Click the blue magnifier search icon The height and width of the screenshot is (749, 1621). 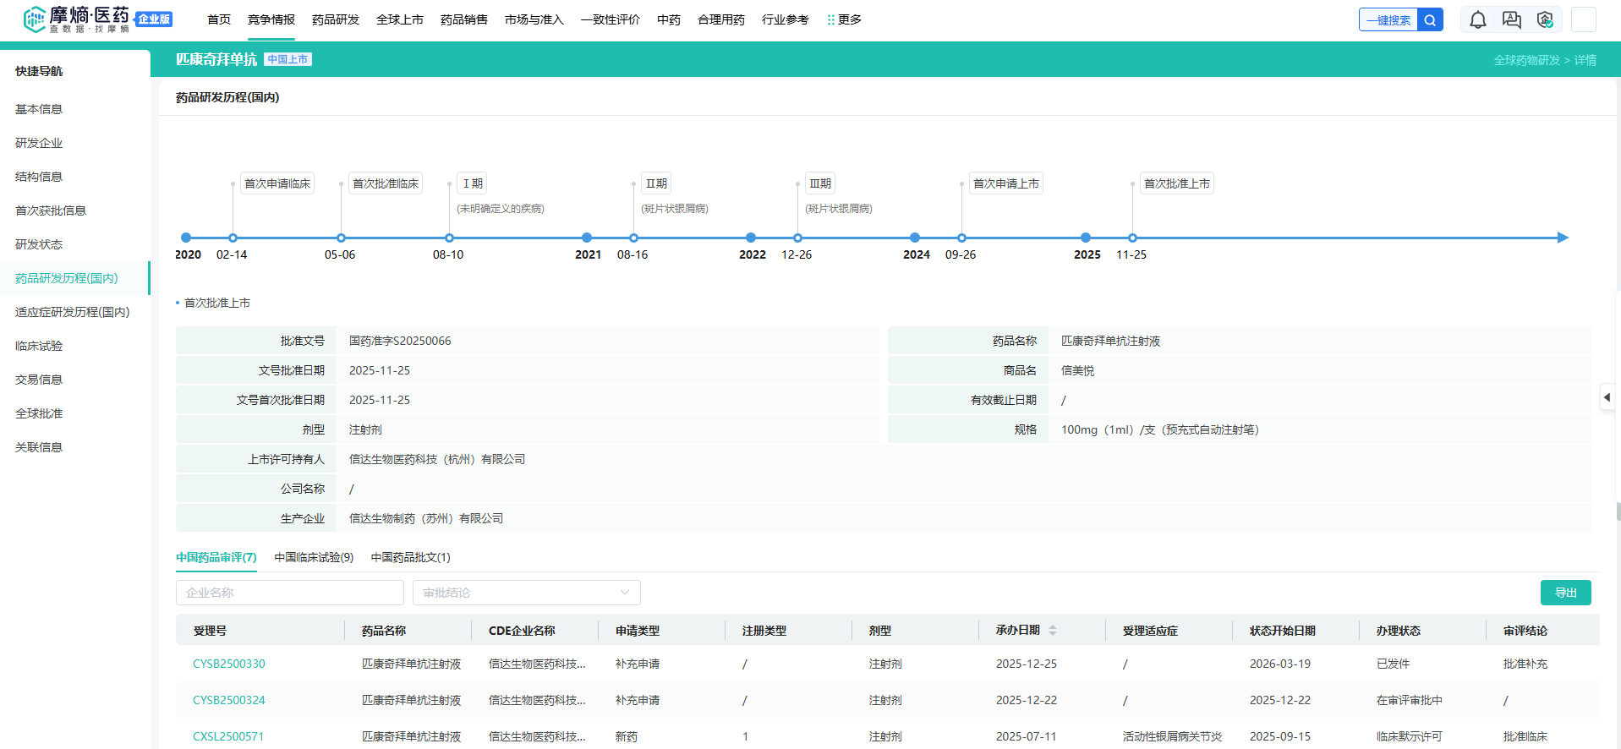1430,20
